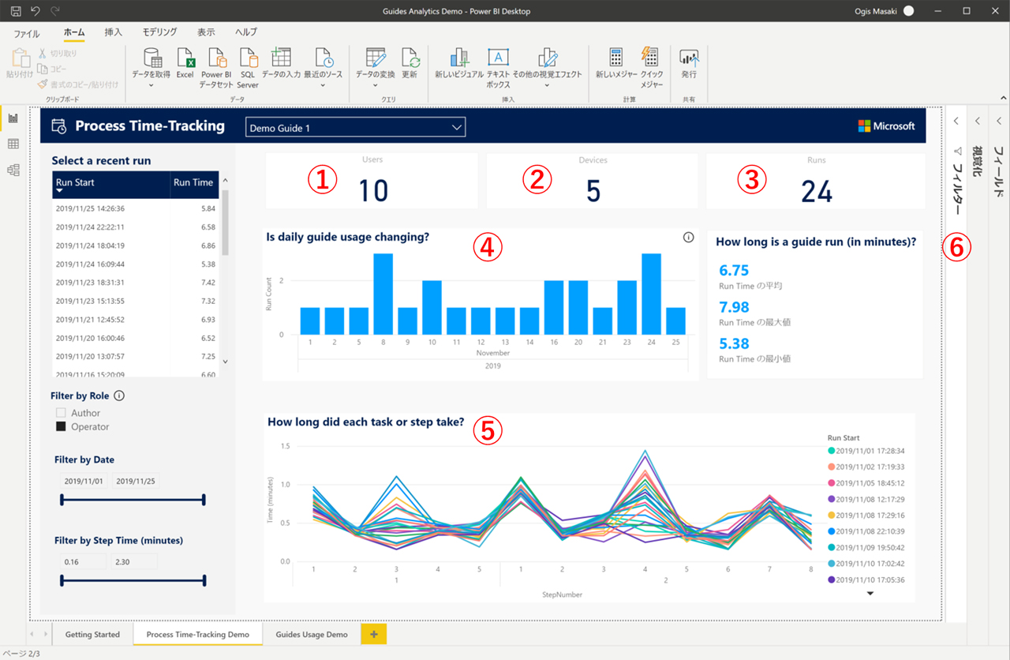
Task: Click the info icon on daily usage chart
Action: 688,237
